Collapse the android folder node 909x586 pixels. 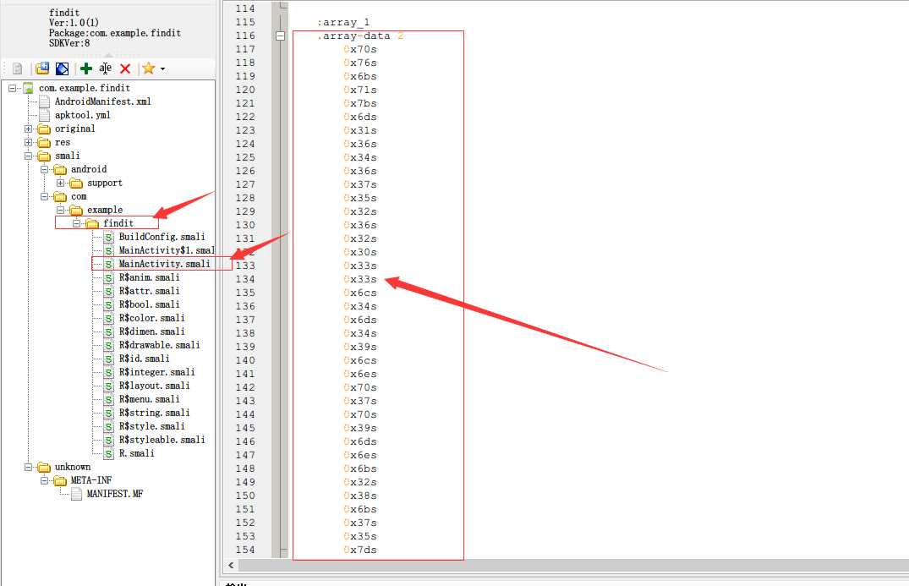pyautogui.click(x=44, y=169)
